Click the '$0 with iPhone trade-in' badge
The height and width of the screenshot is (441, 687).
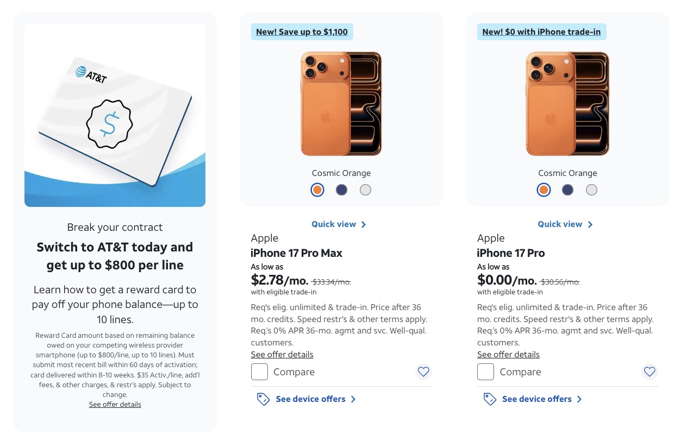(x=541, y=32)
